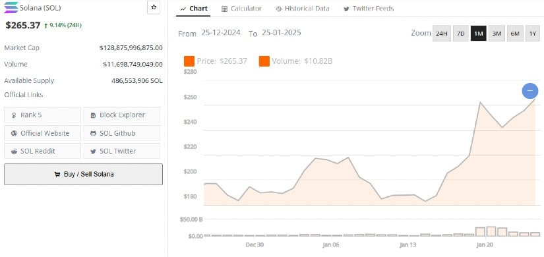
Task: Click the calculator icon in tabs
Action: [224, 9]
